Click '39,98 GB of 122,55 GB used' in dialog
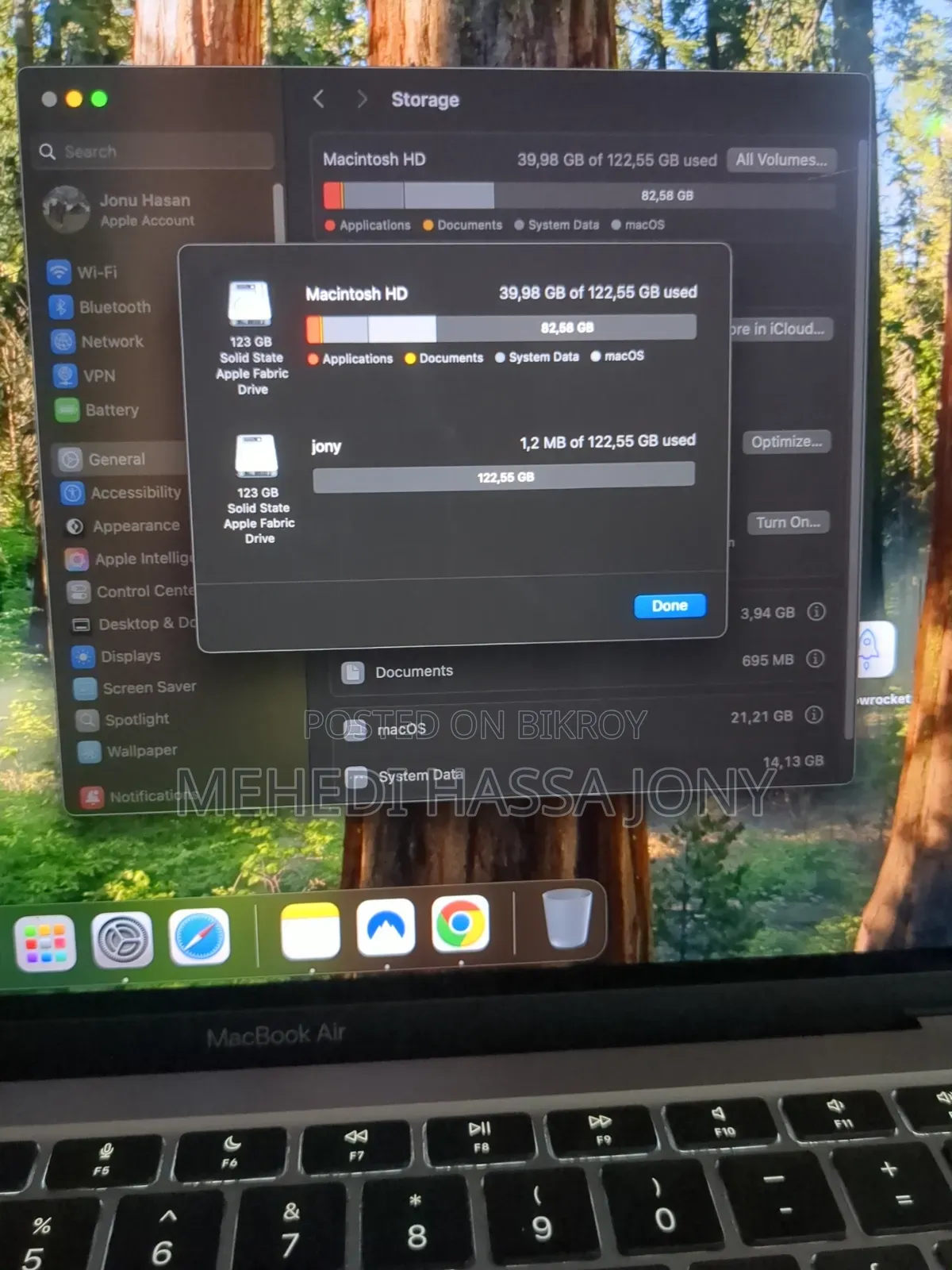Viewport: 952px width, 1270px height. (598, 292)
